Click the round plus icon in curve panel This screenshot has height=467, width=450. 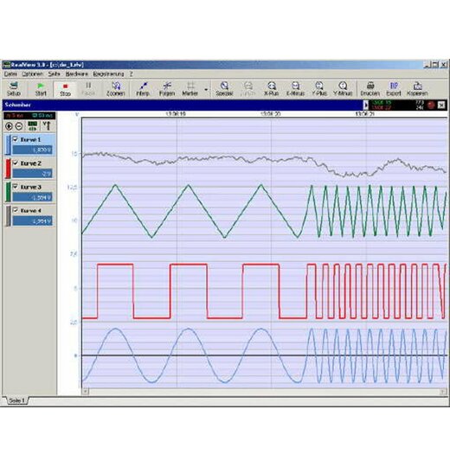(9, 126)
